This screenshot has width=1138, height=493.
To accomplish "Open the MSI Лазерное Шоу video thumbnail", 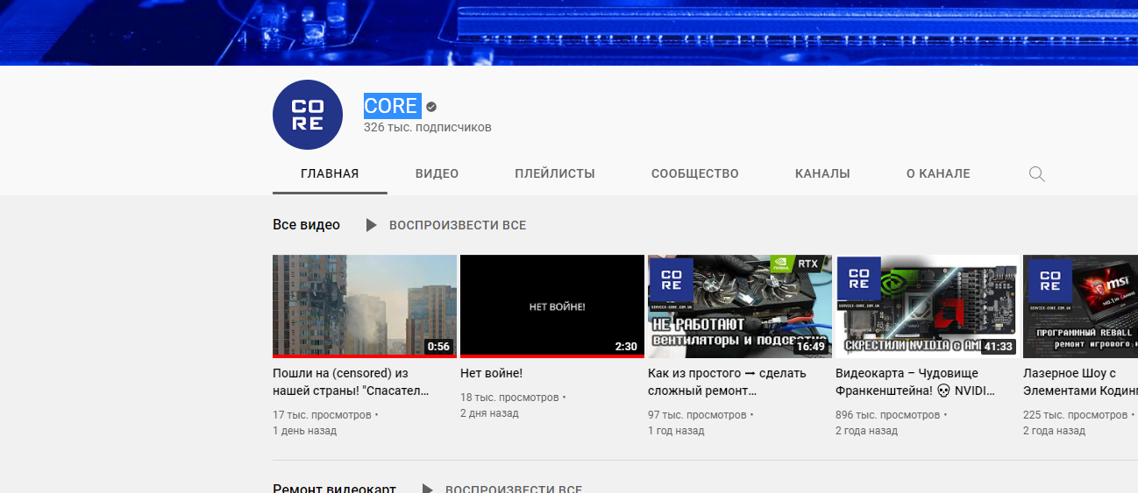I will coord(1080,306).
